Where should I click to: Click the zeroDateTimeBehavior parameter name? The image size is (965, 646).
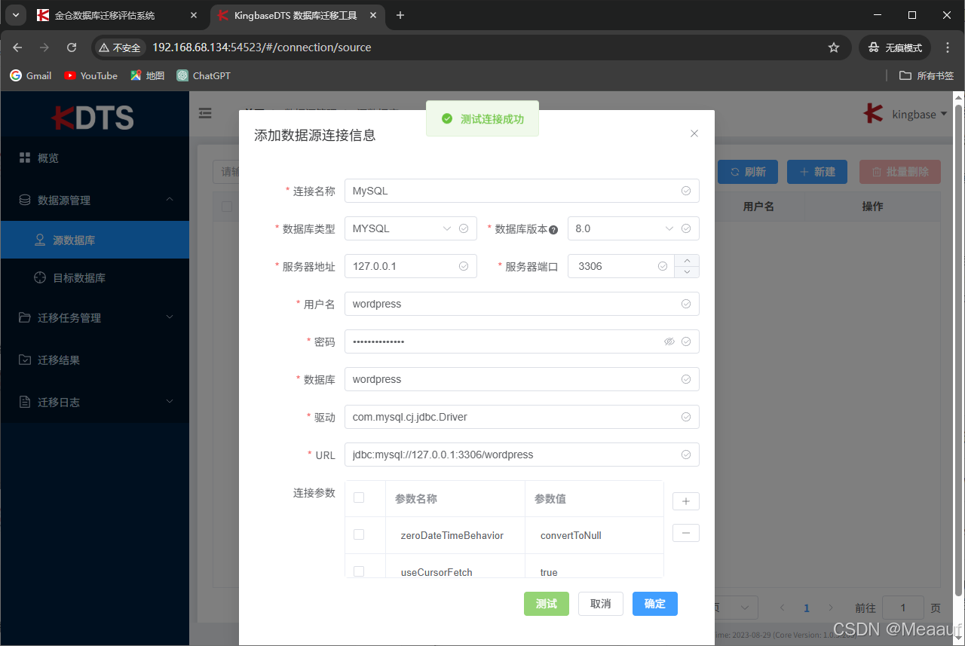pyautogui.click(x=452, y=535)
